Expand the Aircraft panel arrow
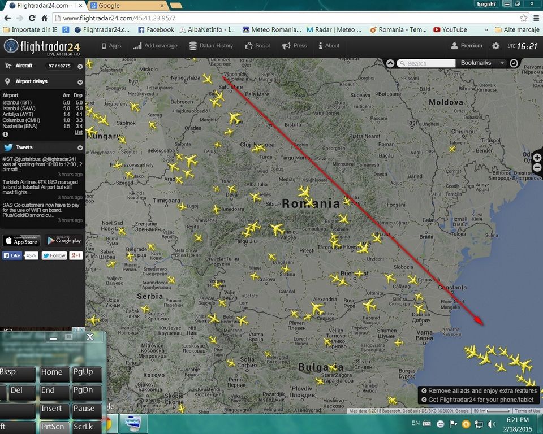Image resolution: width=543 pixels, height=434 pixels. point(80,66)
